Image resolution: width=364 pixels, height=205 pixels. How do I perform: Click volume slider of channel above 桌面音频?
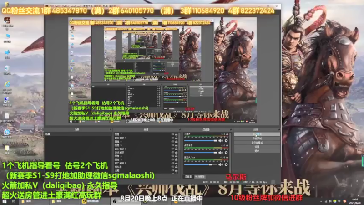(x=201, y=141)
